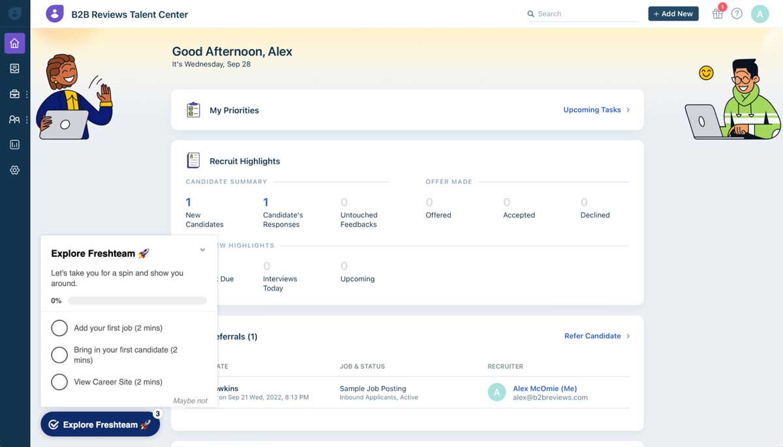Screen dimensions: 783x447
Task: Expand options next to the briefcase sidebar icon
Action: (x=25, y=93)
